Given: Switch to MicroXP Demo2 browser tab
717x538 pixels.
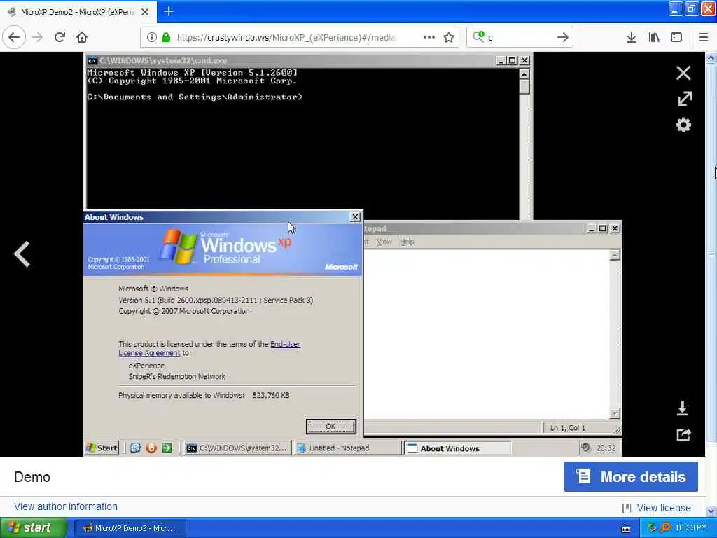Looking at the screenshot, I should pos(78,12).
